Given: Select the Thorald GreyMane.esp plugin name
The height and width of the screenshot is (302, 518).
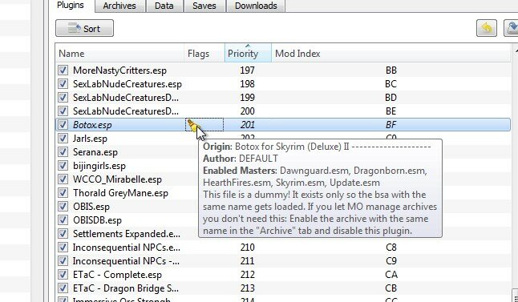Looking at the screenshot, I should [120, 193].
